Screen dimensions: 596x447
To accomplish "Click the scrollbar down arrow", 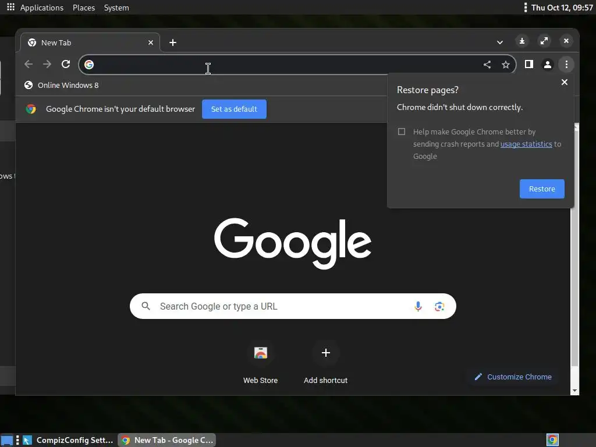I will click(574, 391).
